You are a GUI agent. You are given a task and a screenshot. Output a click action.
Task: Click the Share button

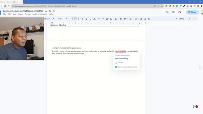coord(192,12)
